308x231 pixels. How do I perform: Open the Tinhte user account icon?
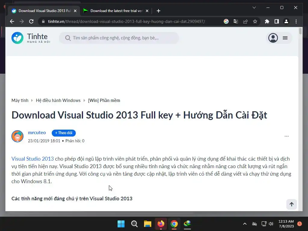pyautogui.click(x=273, y=38)
